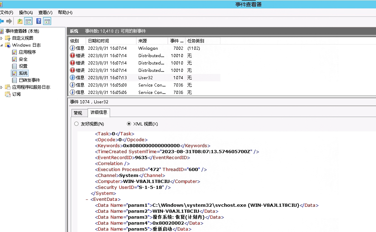This screenshot has height=232, width=376.
Task: Open the 订阅 (Subscriptions) node
Action: pos(16,94)
